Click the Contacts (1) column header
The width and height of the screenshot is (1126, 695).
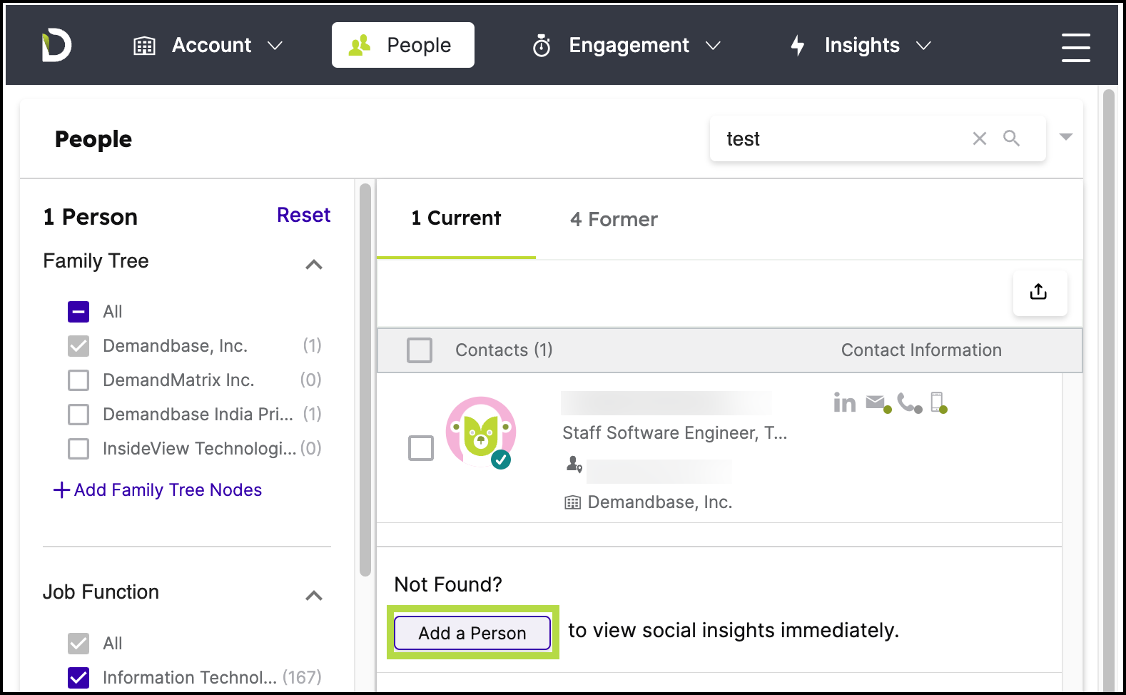pos(504,350)
